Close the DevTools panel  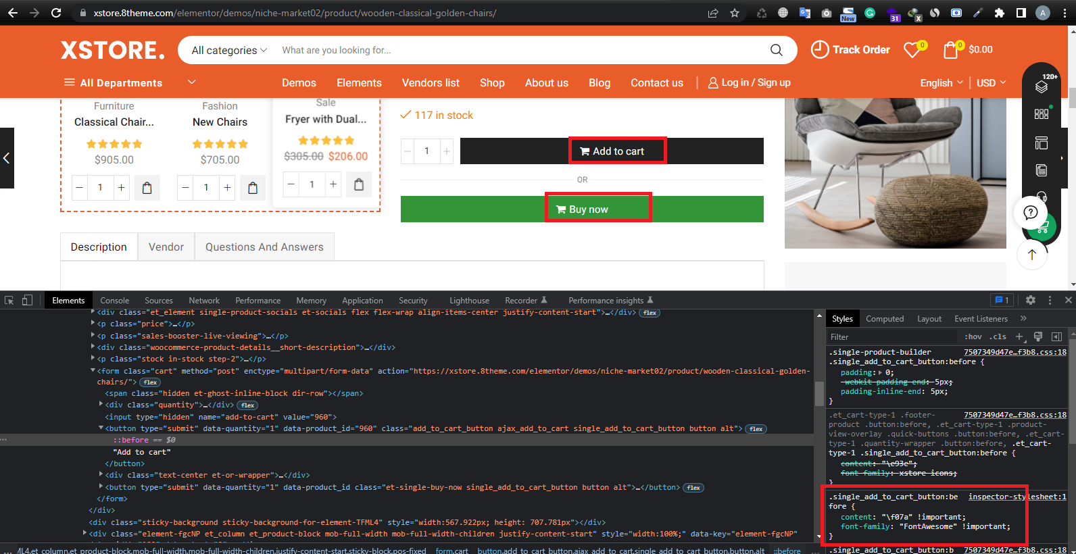tap(1068, 300)
